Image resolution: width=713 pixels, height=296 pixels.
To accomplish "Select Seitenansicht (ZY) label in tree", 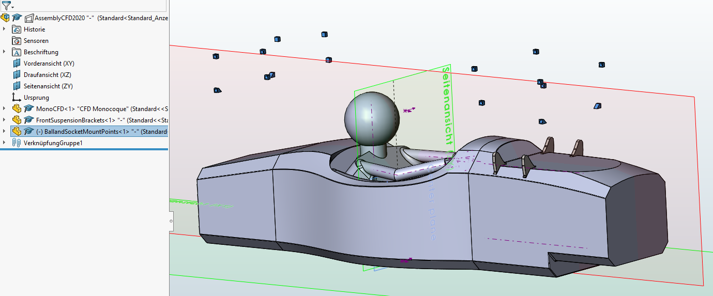I will pyautogui.click(x=48, y=86).
